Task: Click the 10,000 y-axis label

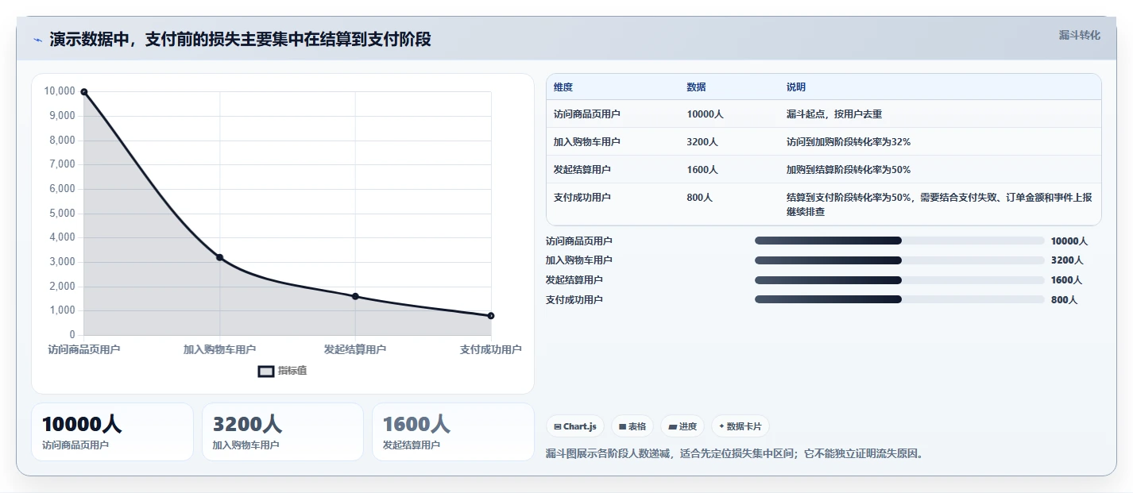Action: (60, 91)
